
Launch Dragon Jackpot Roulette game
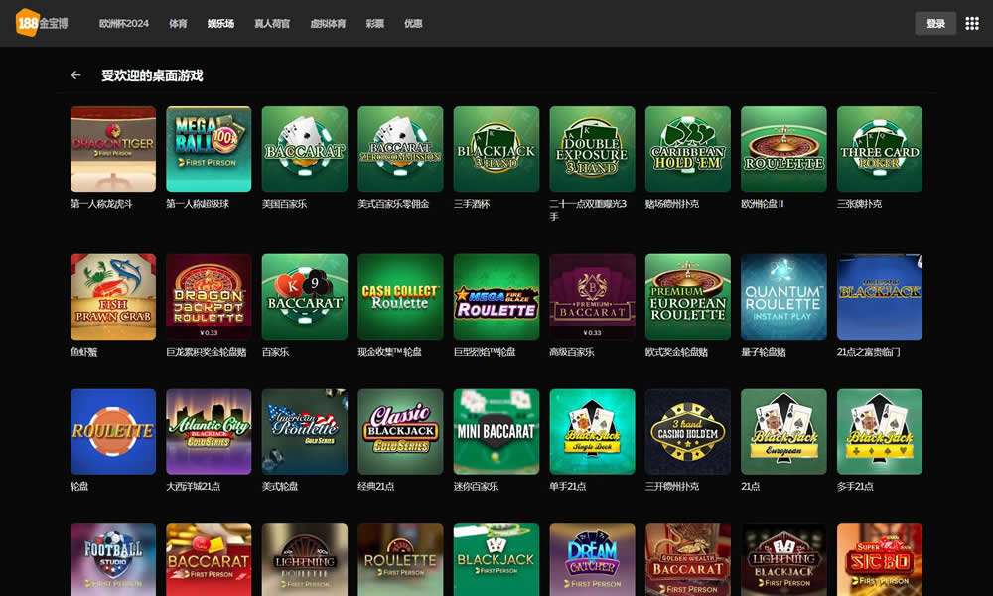209,297
